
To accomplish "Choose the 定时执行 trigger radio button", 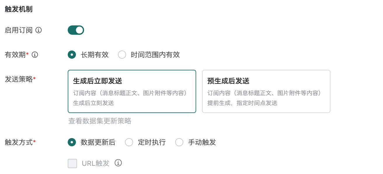I will pyautogui.click(x=129, y=142).
